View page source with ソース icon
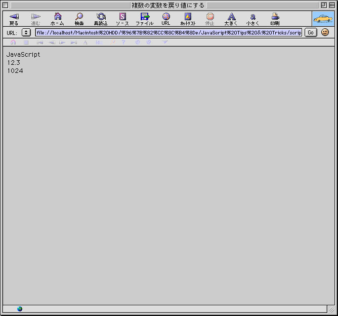 click(122, 16)
